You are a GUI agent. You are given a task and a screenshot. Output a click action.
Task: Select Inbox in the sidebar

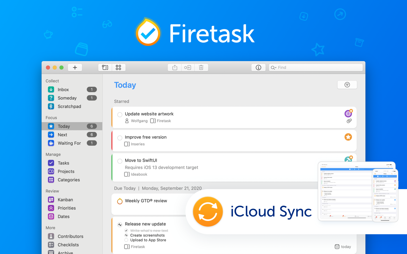pos(72,89)
